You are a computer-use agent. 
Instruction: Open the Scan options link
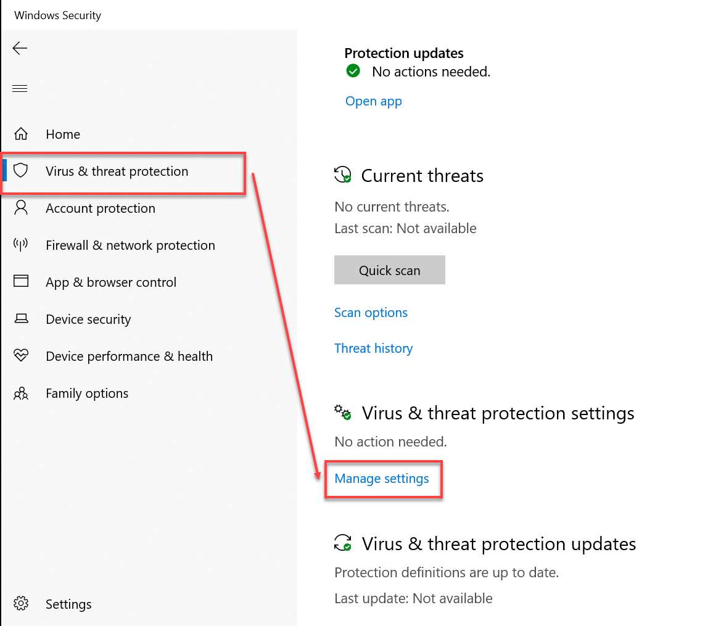pyautogui.click(x=371, y=313)
